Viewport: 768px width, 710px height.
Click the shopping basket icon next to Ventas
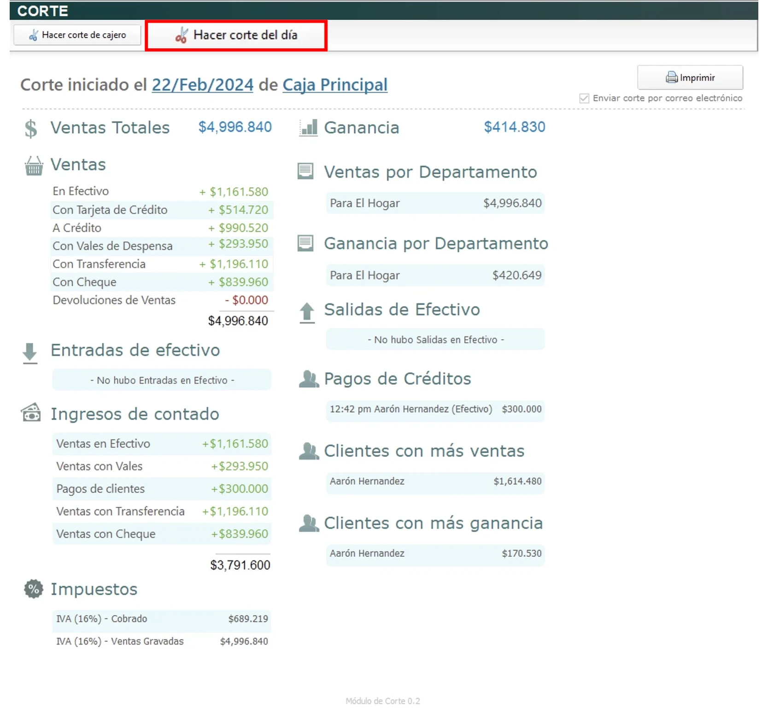tap(34, 166)
